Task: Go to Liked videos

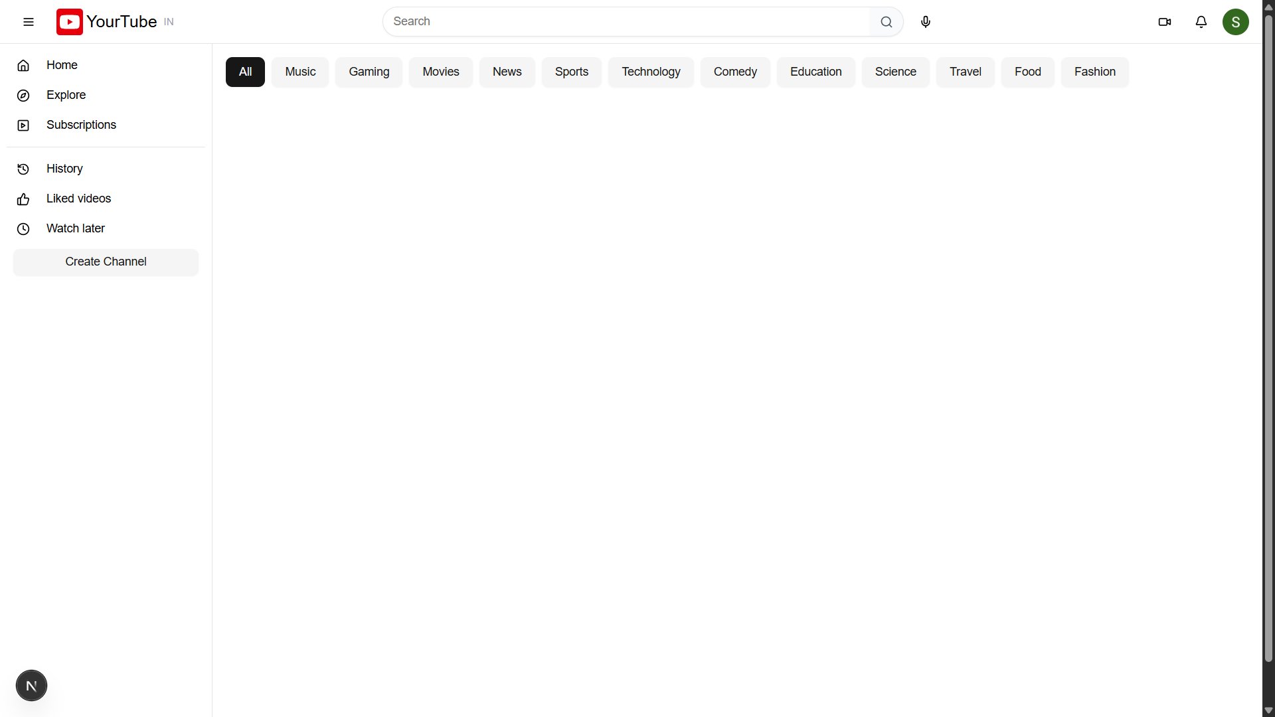Action: pyautogui.click(x=78, y=199)
